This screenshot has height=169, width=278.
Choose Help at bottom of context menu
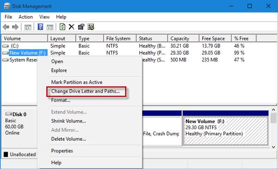tap(90, 163)
